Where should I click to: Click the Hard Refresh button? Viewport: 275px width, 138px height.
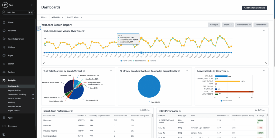click(x=261, y=25)
